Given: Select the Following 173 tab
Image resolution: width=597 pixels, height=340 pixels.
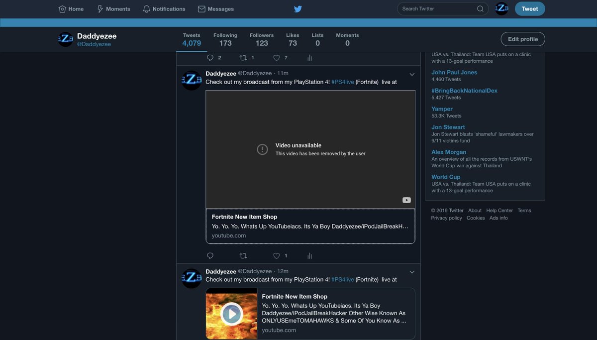Looking at the screenshot, I should point(225,40).
